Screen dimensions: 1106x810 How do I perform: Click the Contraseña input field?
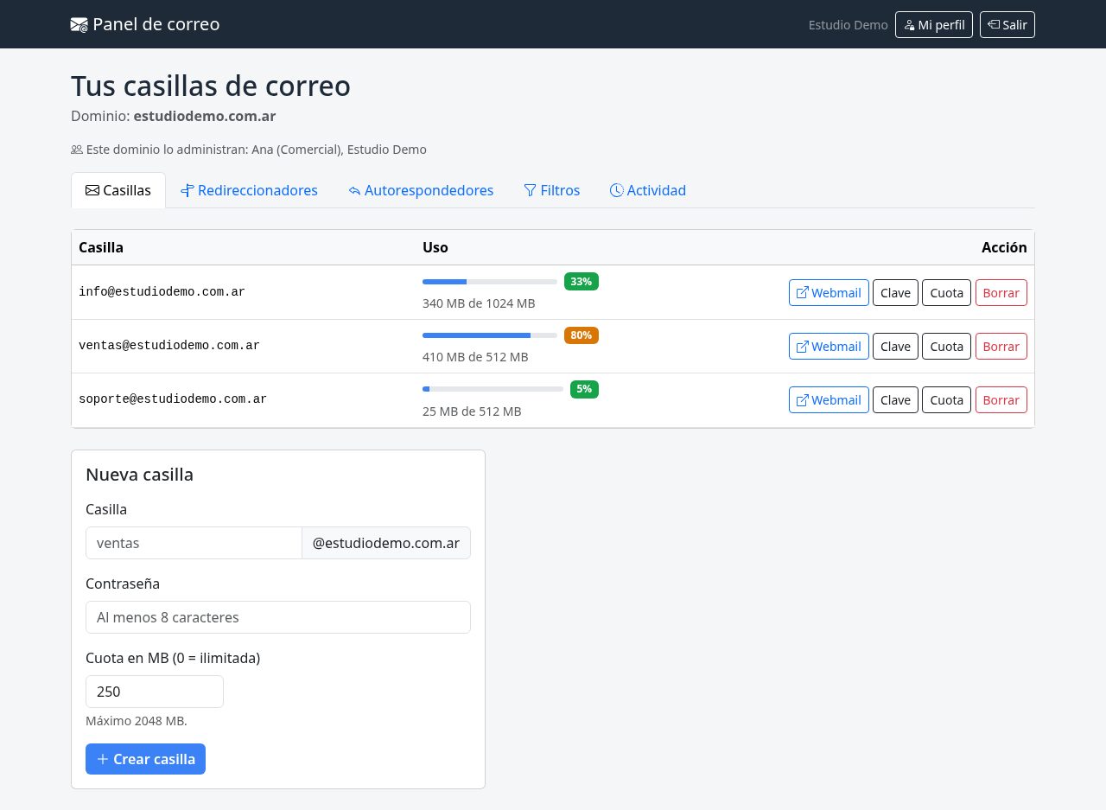click(x=278, y=617)
